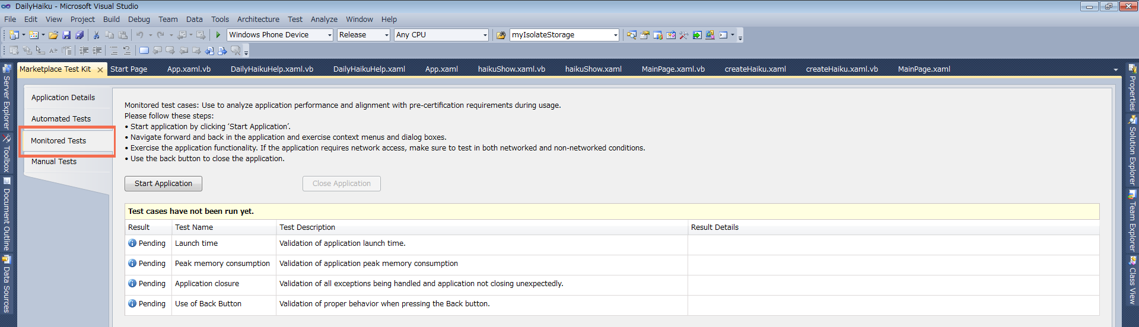Open the Object Browser toolbar icon
The height and width of the screenshot is (327, 1139).
(x=671, y=35)
